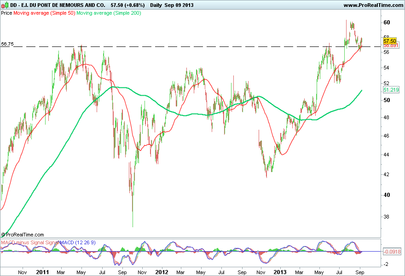Click the 60 price axis label
This screenshot has width=405, height=276.
[387, 23]
